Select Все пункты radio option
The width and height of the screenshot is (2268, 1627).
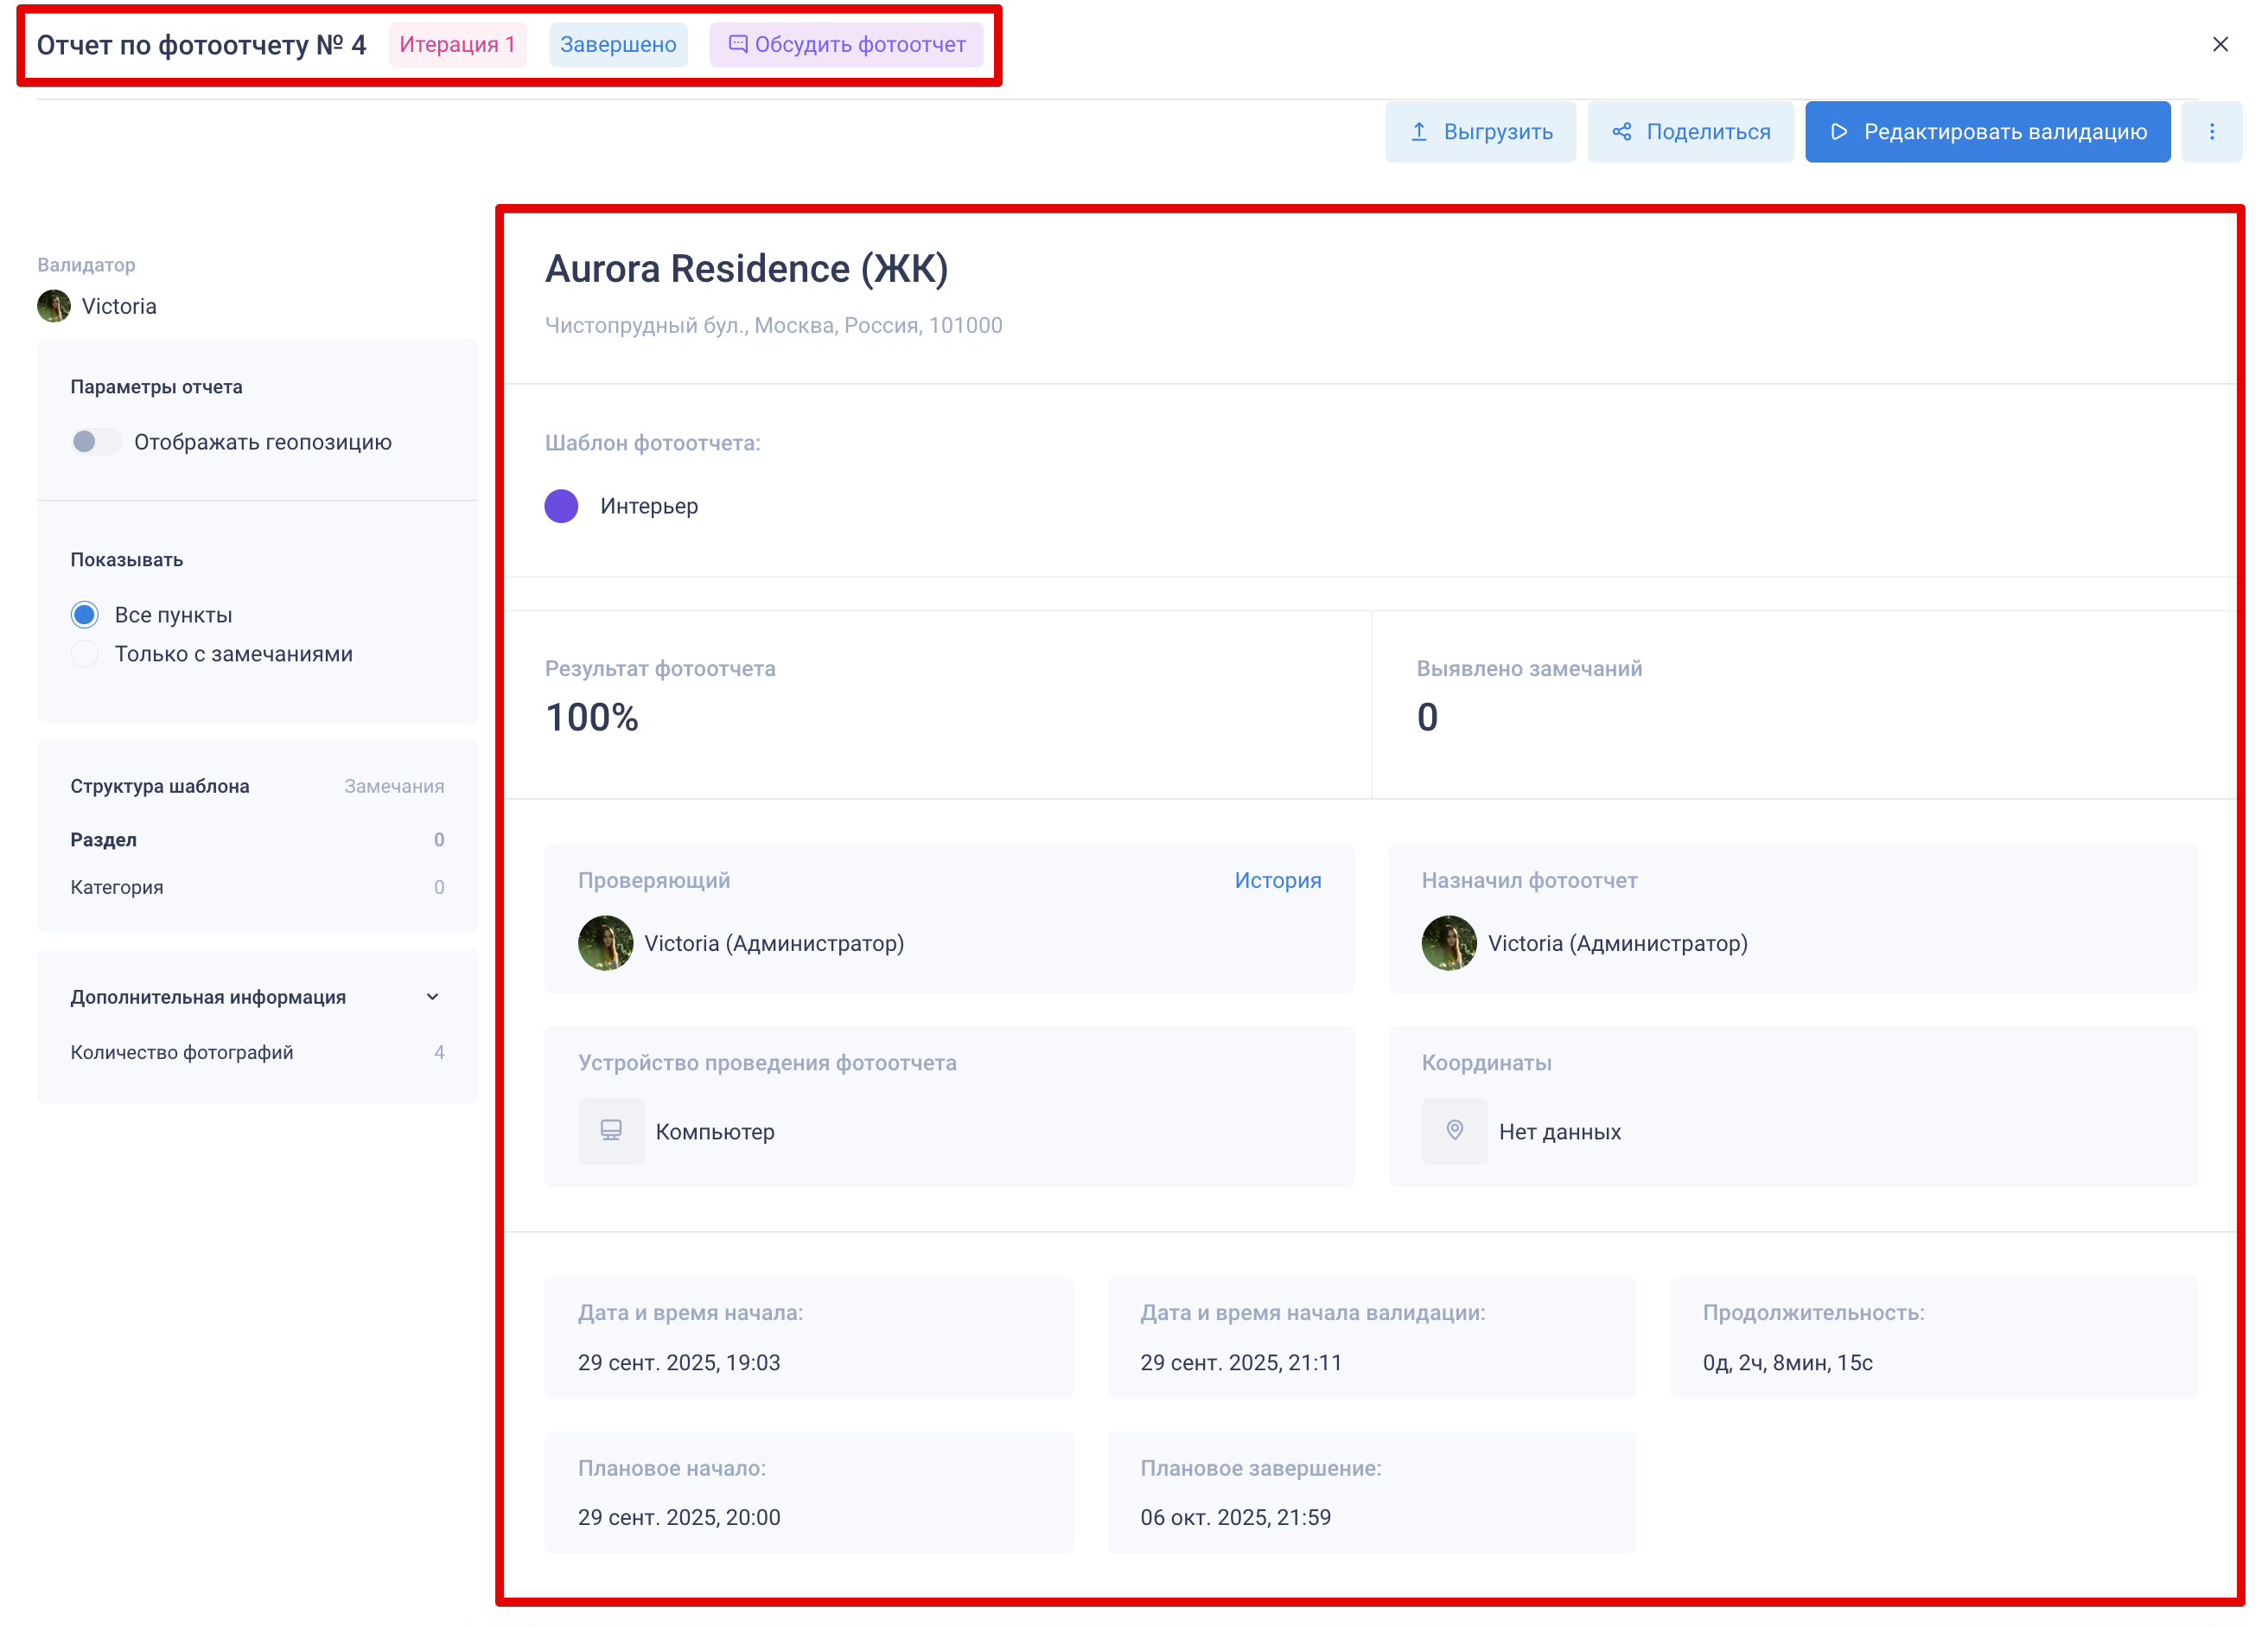coord(85,615)
